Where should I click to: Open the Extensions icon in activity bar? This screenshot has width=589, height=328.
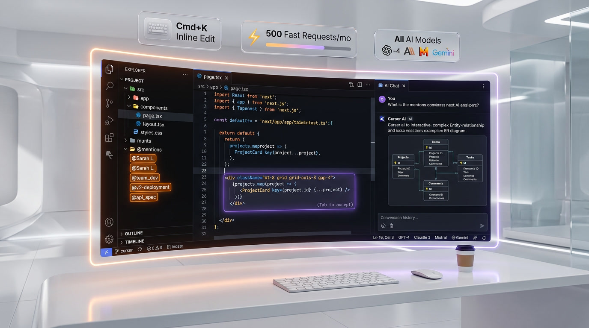click(109, 138)
